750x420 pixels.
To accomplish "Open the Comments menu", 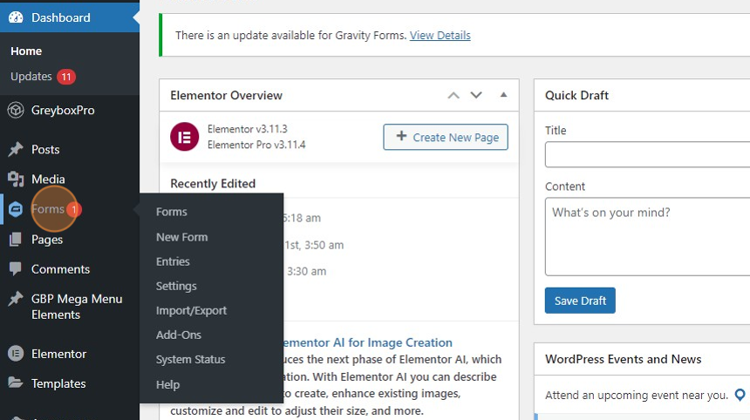I will click(60, 269).
